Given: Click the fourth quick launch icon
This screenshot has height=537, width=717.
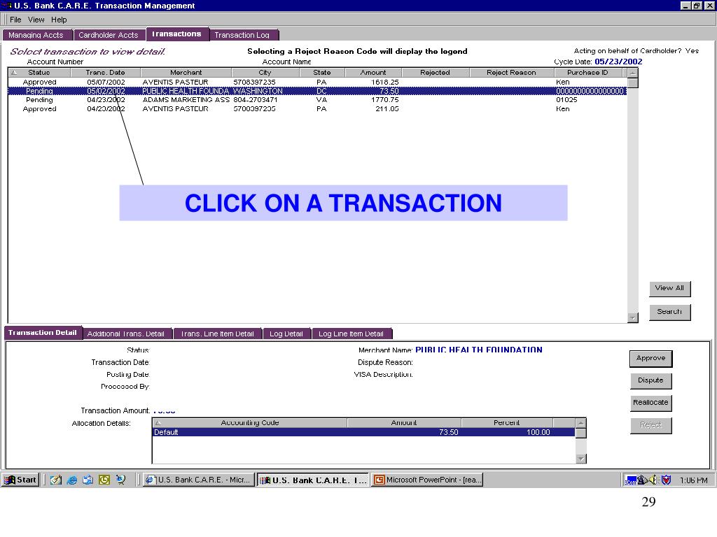Looking at the screenshot, I should coord(104,480).
